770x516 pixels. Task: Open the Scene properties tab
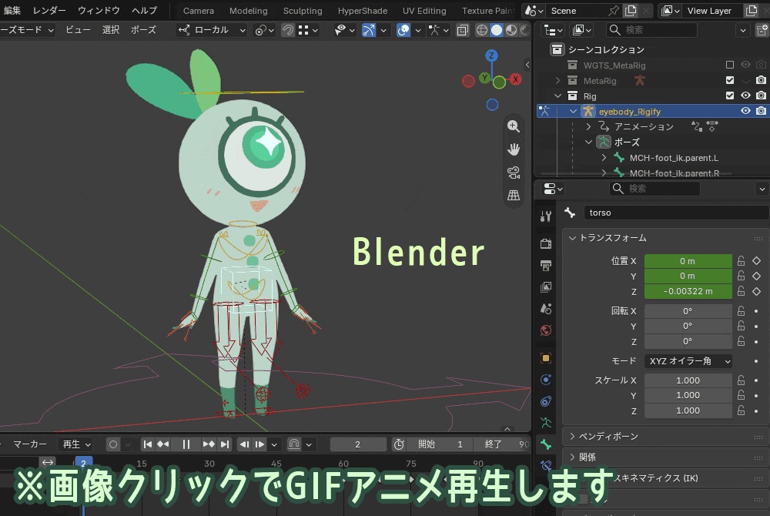coord(546,309)
